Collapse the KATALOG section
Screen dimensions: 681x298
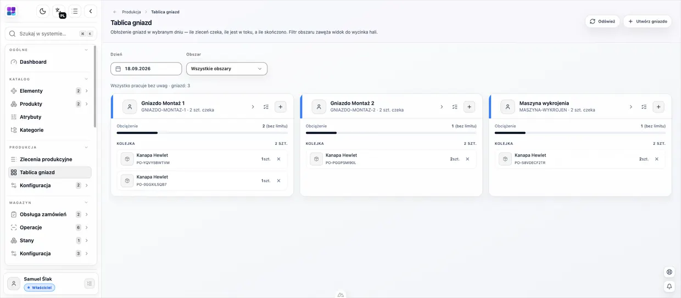click(86, 79)
